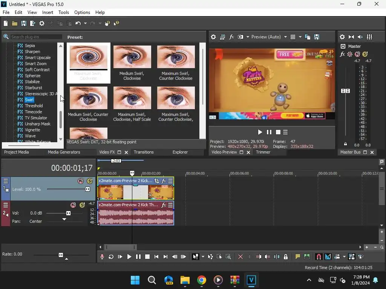Enable snapping magnet icon

(319, 257)
